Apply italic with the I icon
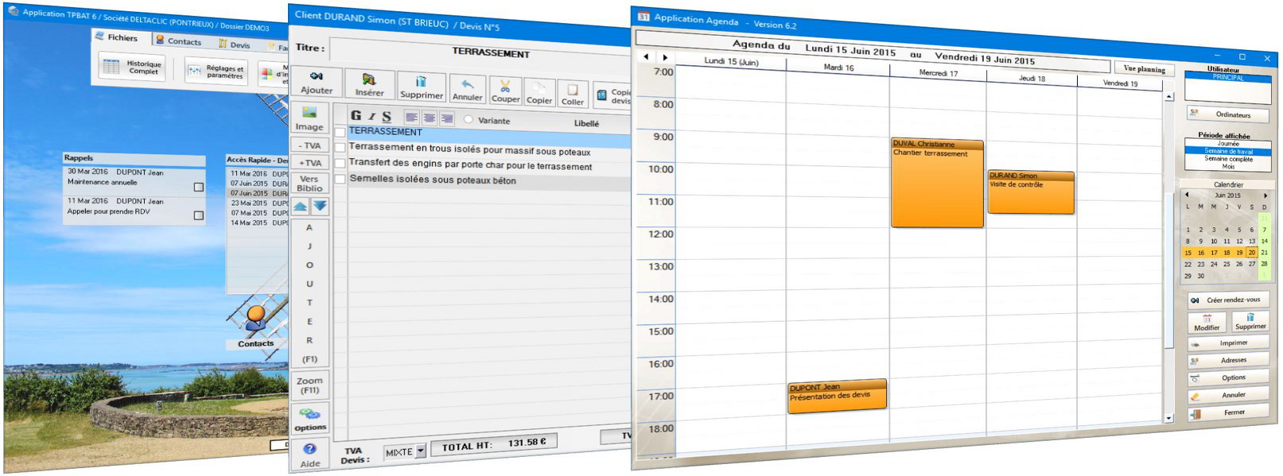This screenshot has height=476, width=1283. click(x=371, y=116)
